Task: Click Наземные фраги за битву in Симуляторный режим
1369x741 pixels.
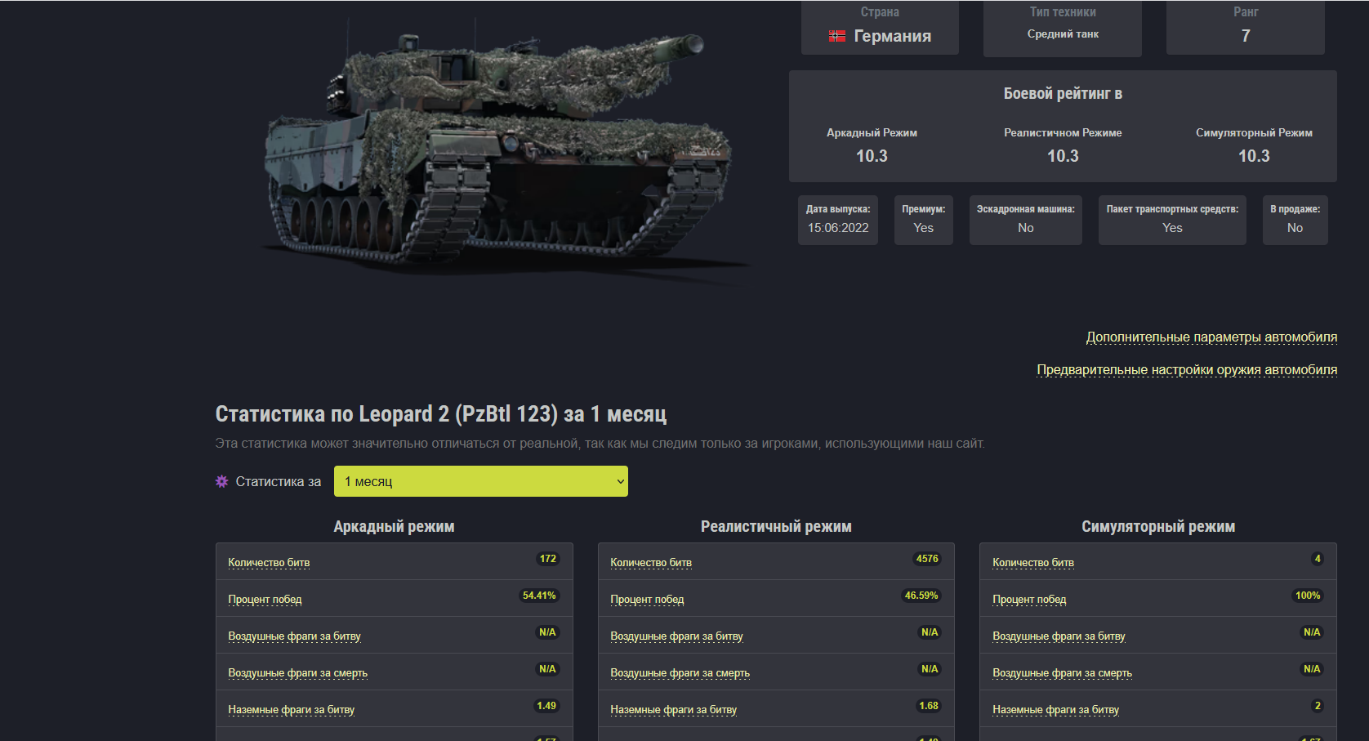Action: pos(1055,710)
